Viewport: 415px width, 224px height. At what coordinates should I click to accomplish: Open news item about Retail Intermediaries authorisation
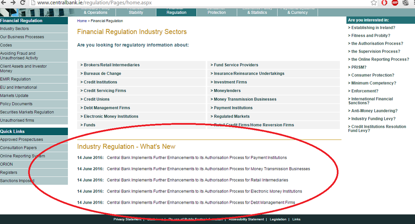(197, 180)
